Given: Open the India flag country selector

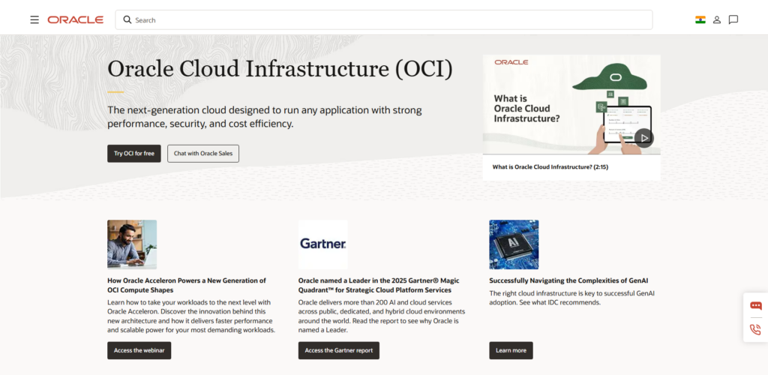Looking at the screenshot, I should coord(700,20).
